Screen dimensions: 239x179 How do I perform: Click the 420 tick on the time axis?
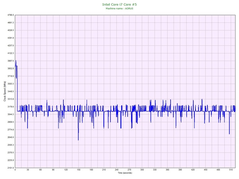193,170
